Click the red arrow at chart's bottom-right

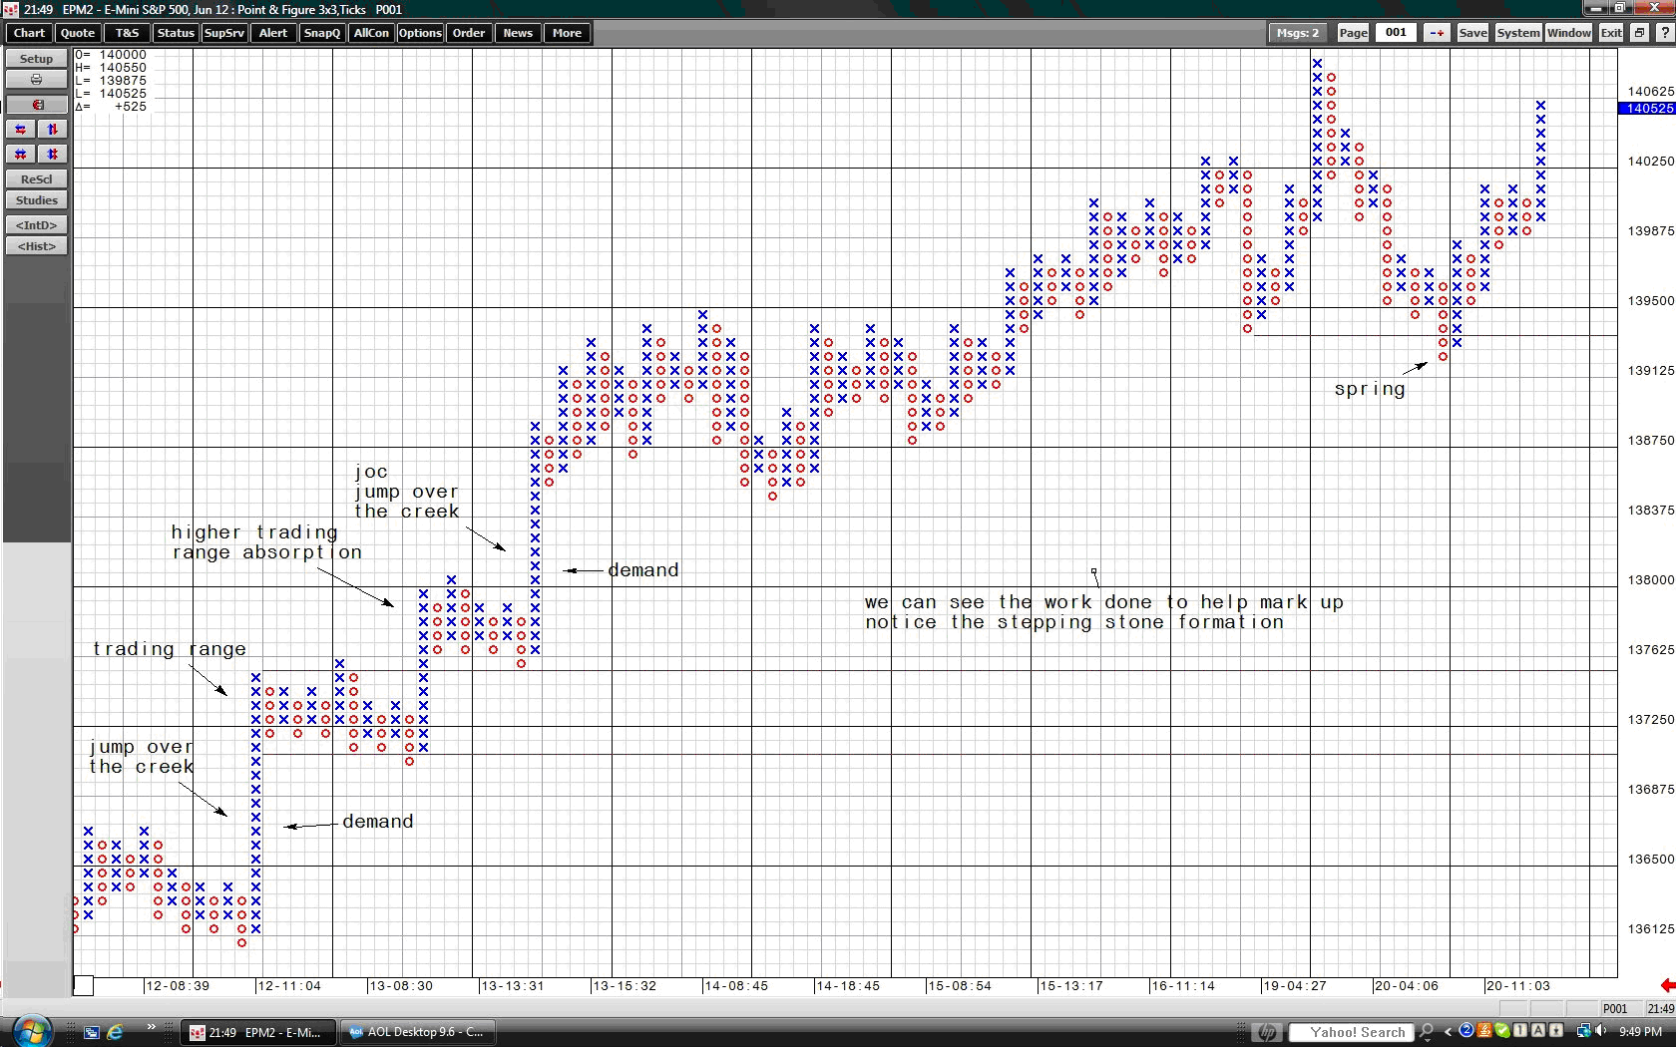[1667, 986]
